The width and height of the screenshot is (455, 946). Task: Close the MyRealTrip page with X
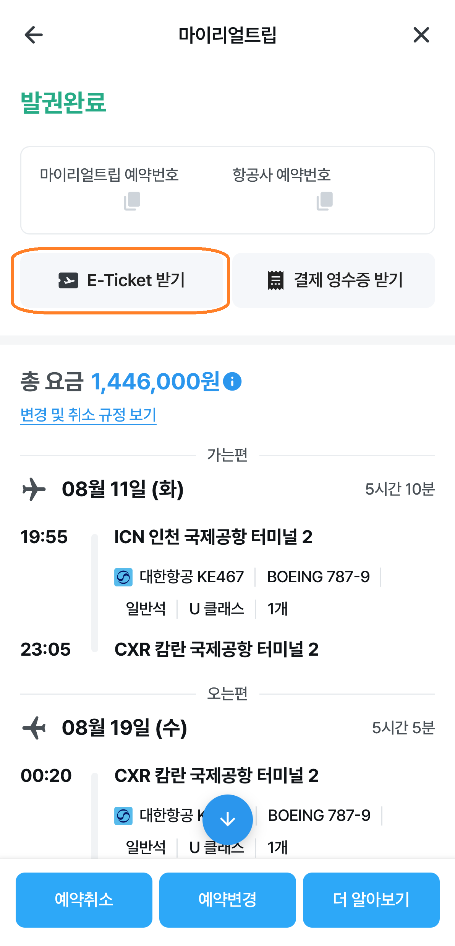(421, 35)
